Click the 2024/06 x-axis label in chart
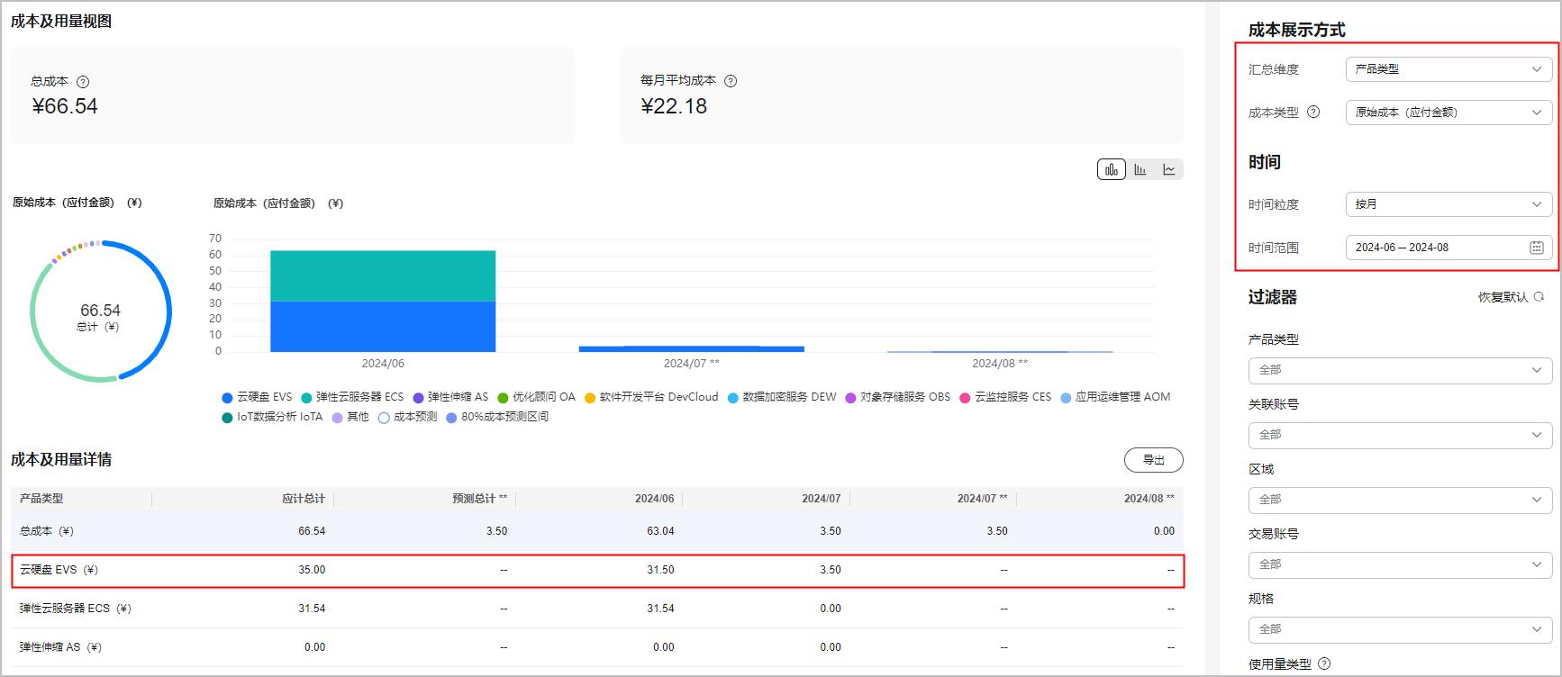1562x677 pixels. click(x=383, y=364)
